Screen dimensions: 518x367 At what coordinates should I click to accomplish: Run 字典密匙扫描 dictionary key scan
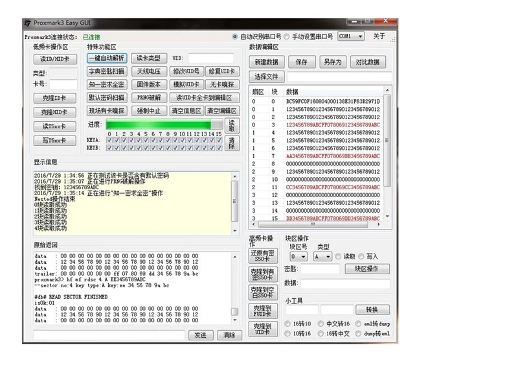pyautogui.click(x=107, y=71)
